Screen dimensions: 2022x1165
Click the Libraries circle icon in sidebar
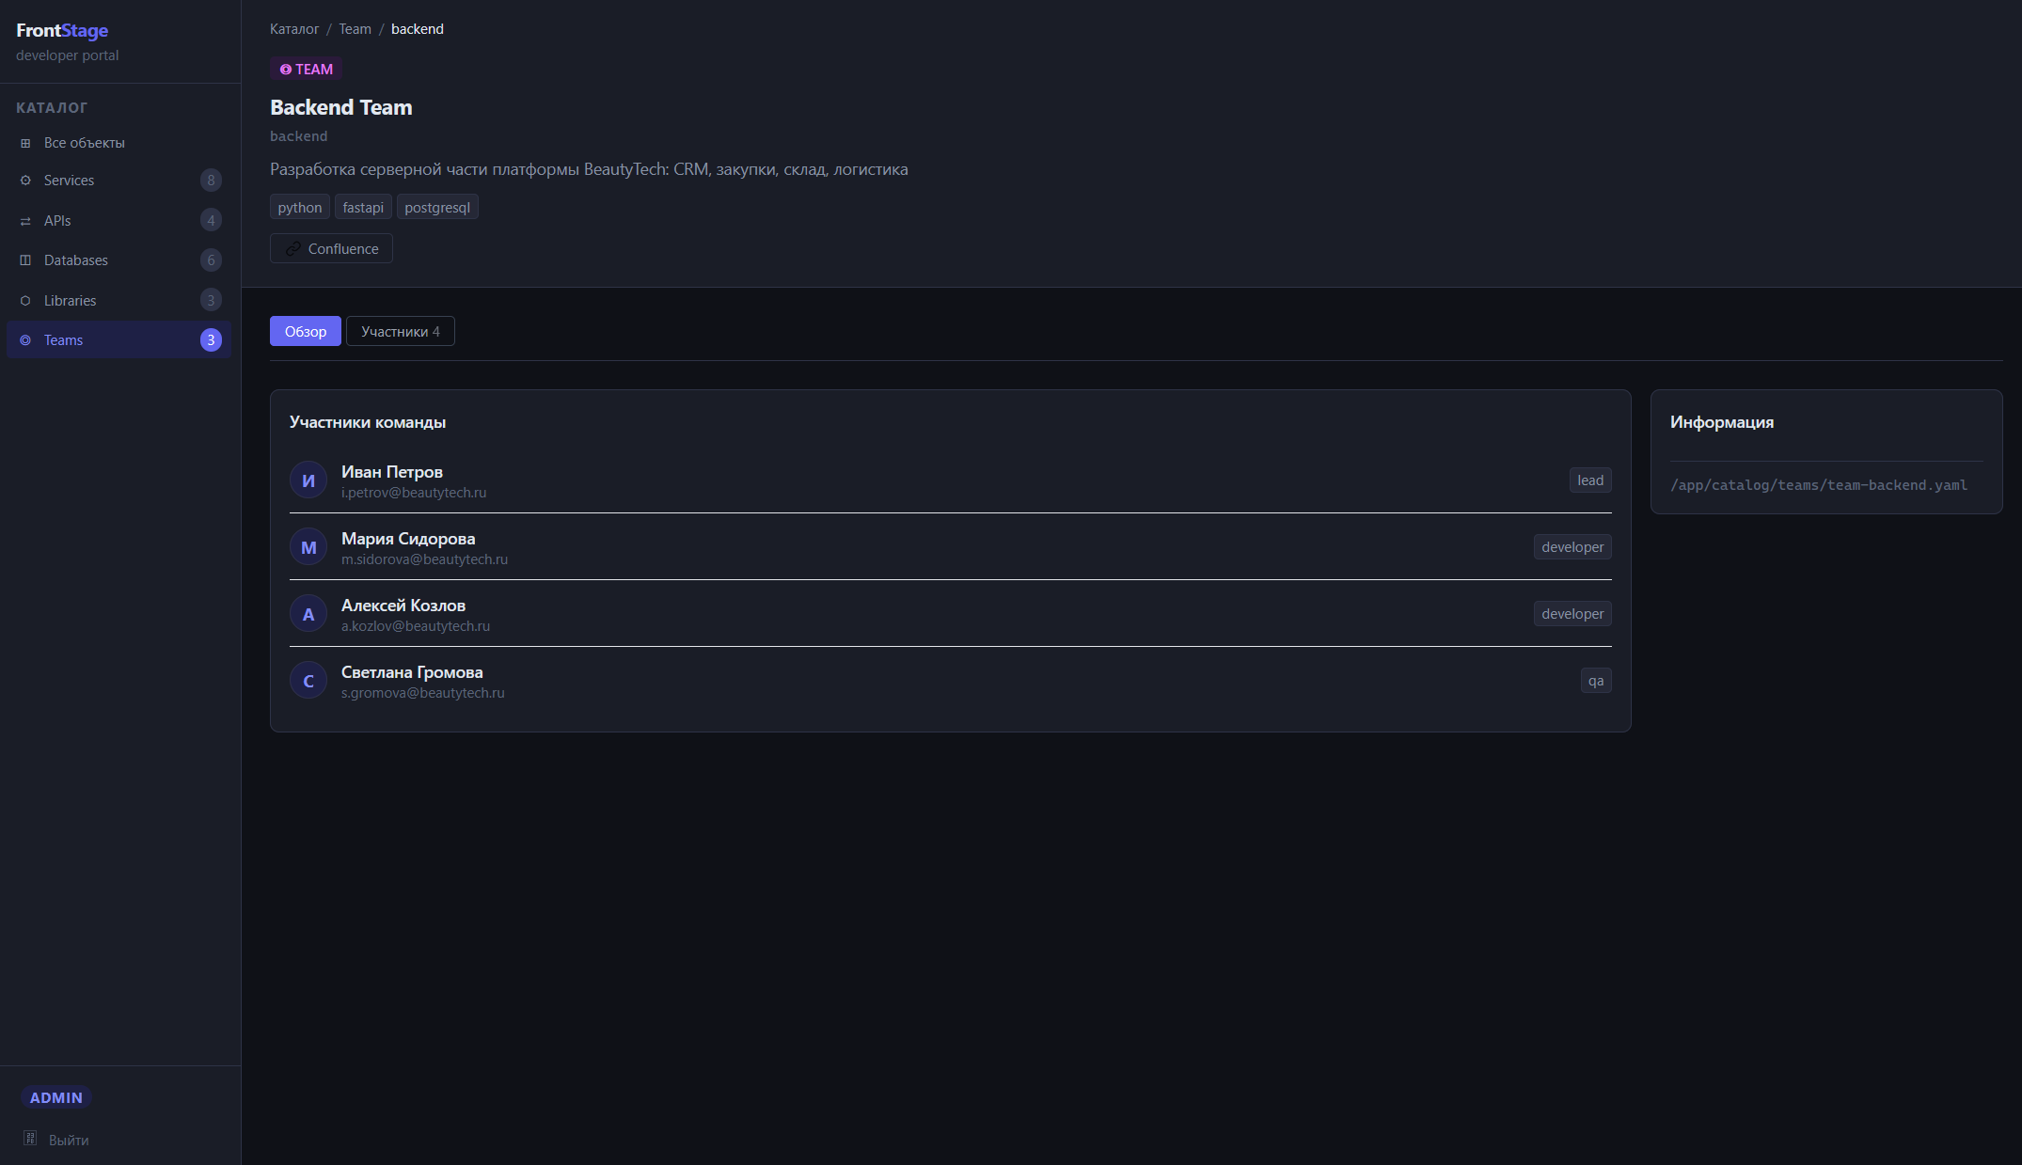[25, 301]
